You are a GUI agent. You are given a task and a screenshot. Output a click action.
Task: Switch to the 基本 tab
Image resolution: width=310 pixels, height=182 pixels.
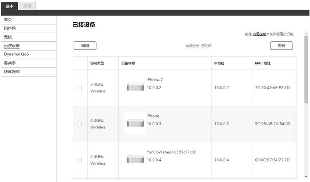[9, 6]
